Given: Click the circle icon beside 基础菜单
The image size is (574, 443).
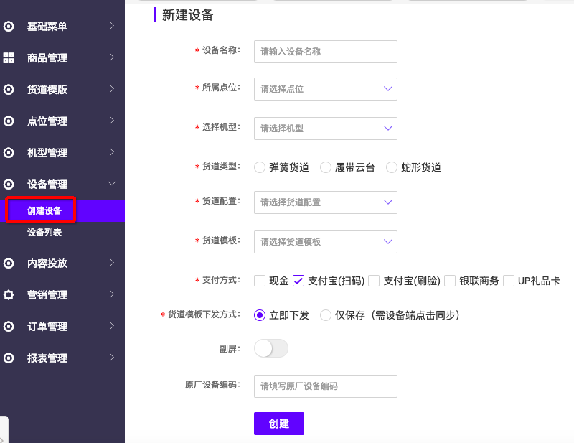Looking at the screenshot, I should coord(9,27).
